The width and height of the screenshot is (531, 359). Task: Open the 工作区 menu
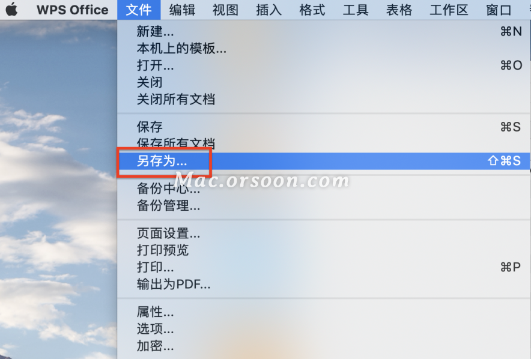449,10
